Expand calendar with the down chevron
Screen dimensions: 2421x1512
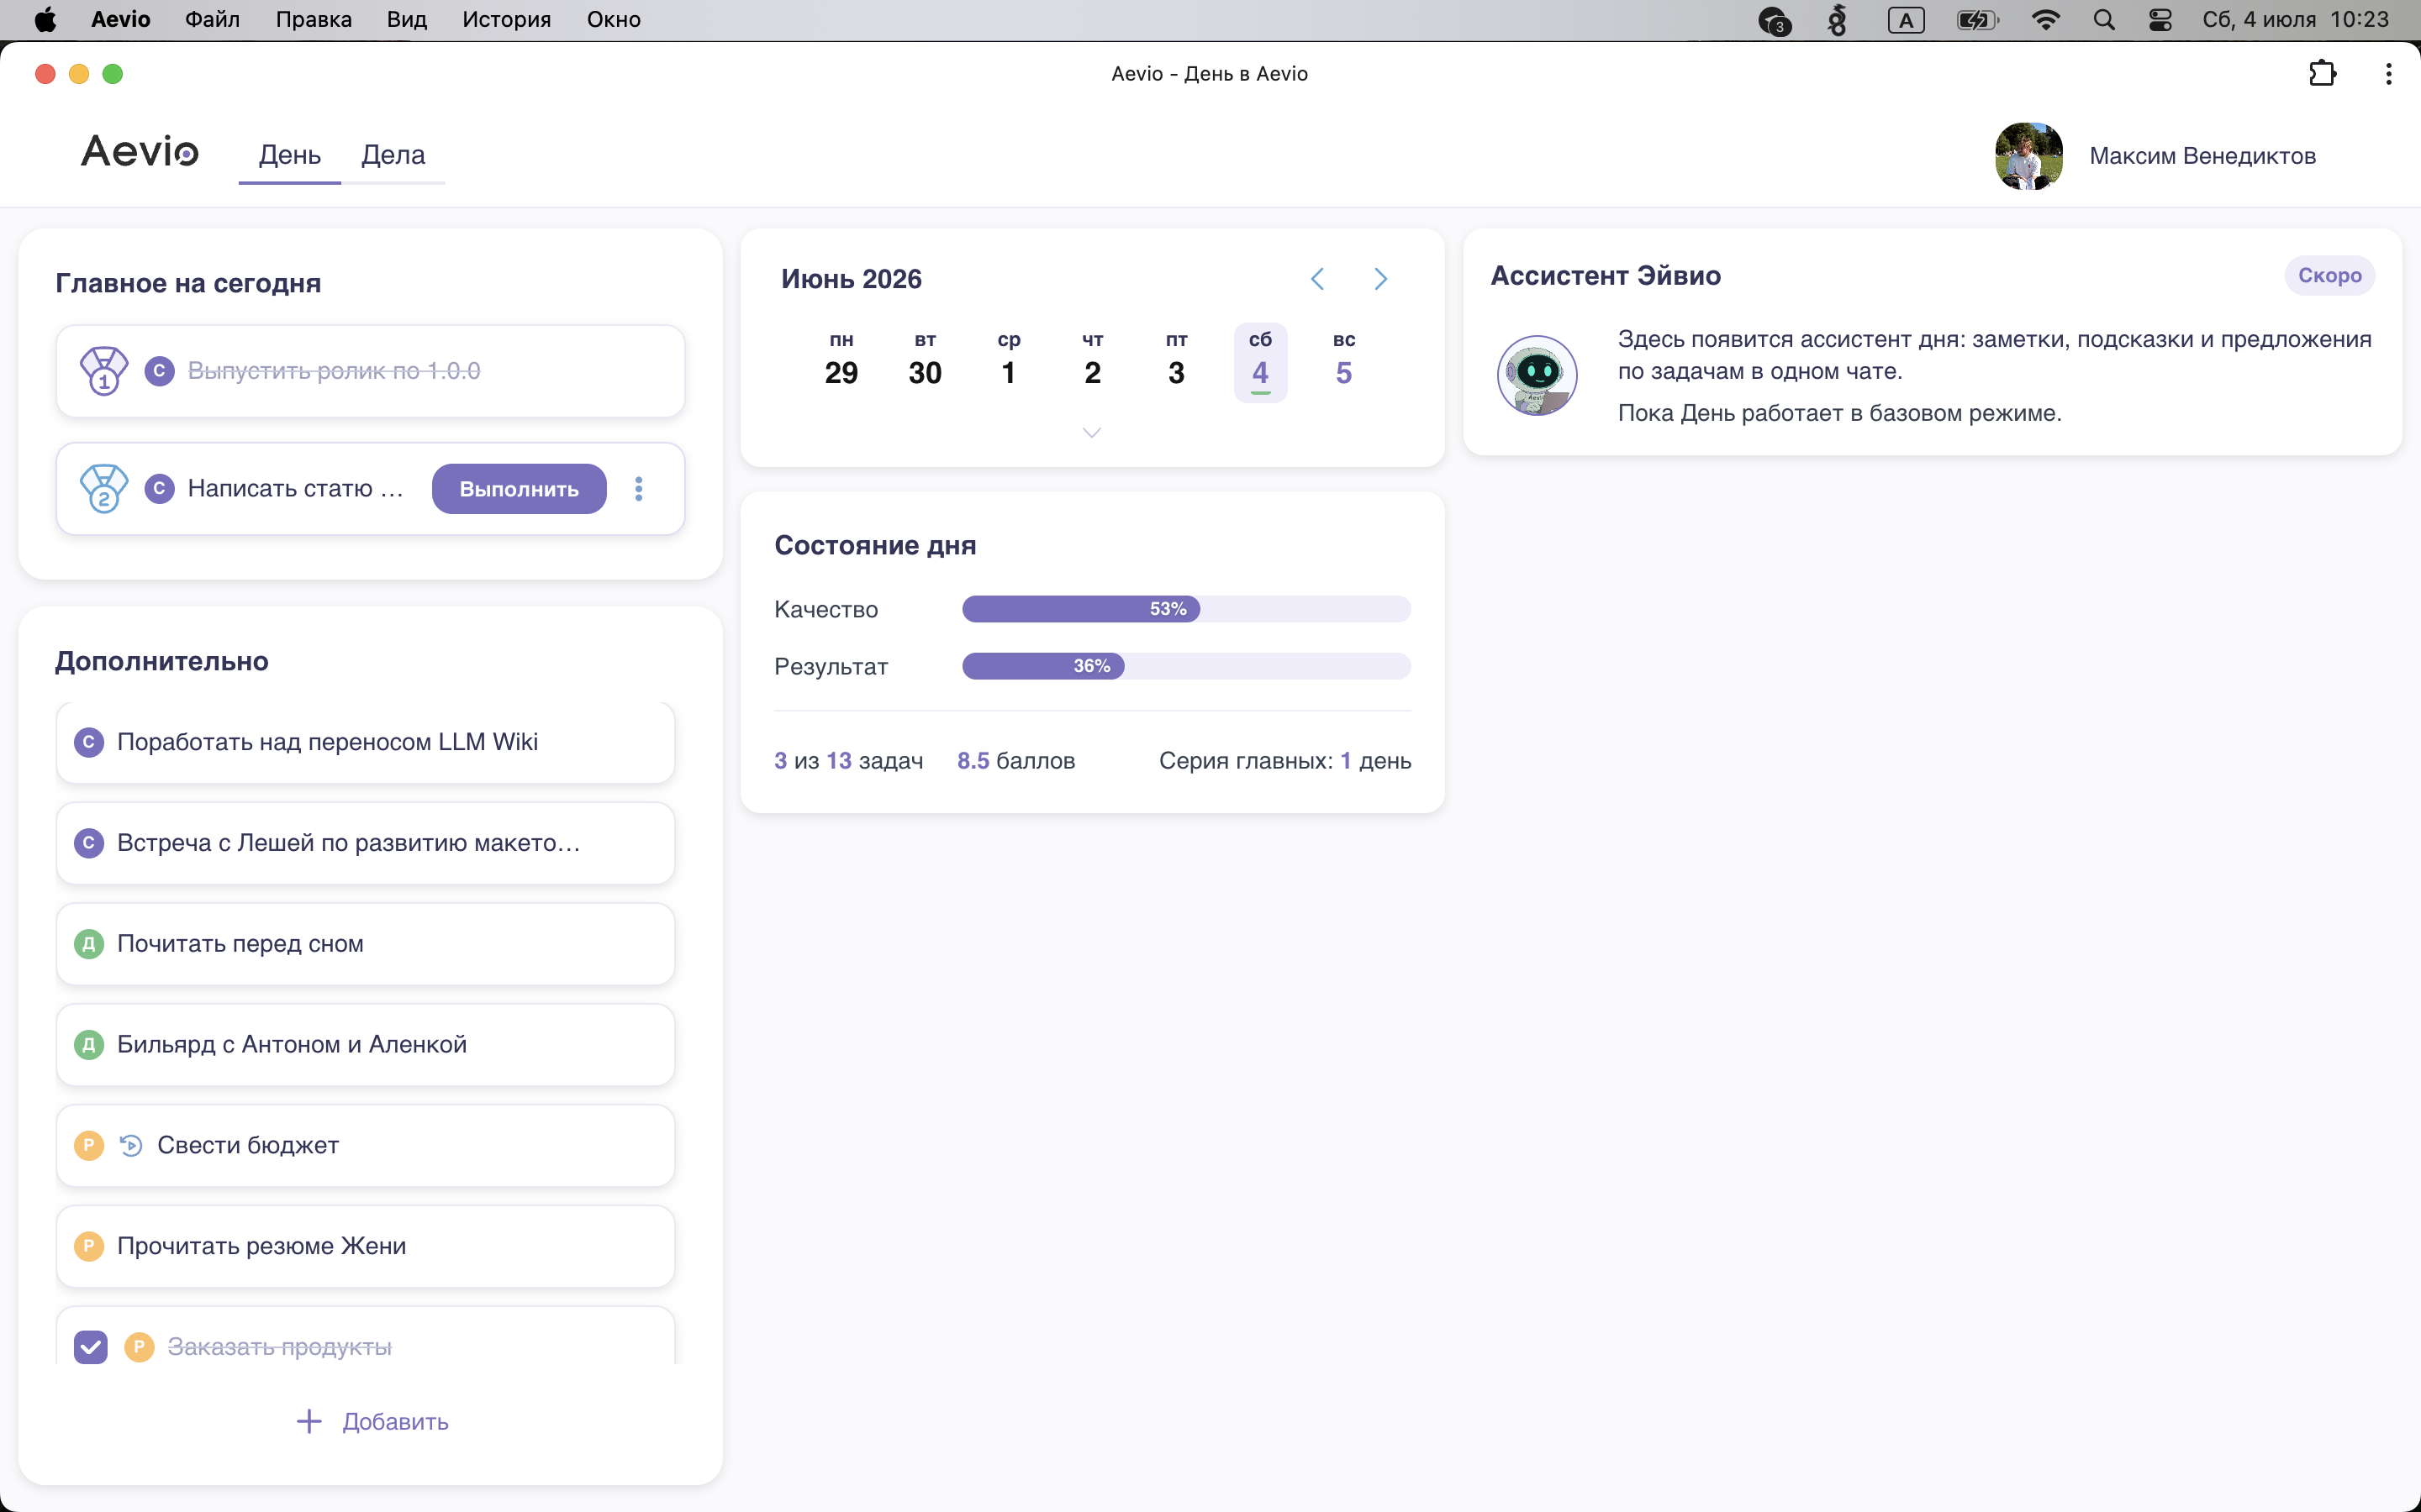(1091, 432)
